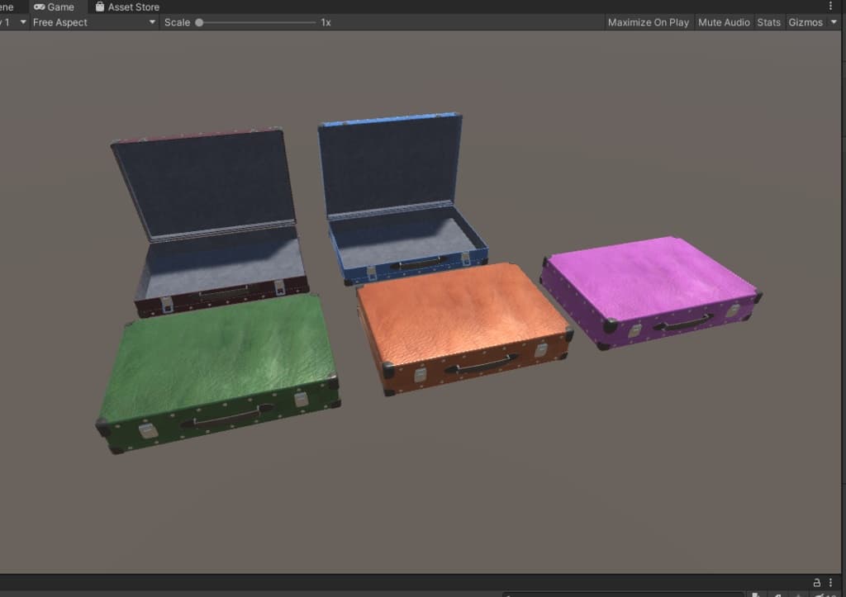846x597 pixels.
Task: Switch to the Game tab
Action: click(54, 7)
